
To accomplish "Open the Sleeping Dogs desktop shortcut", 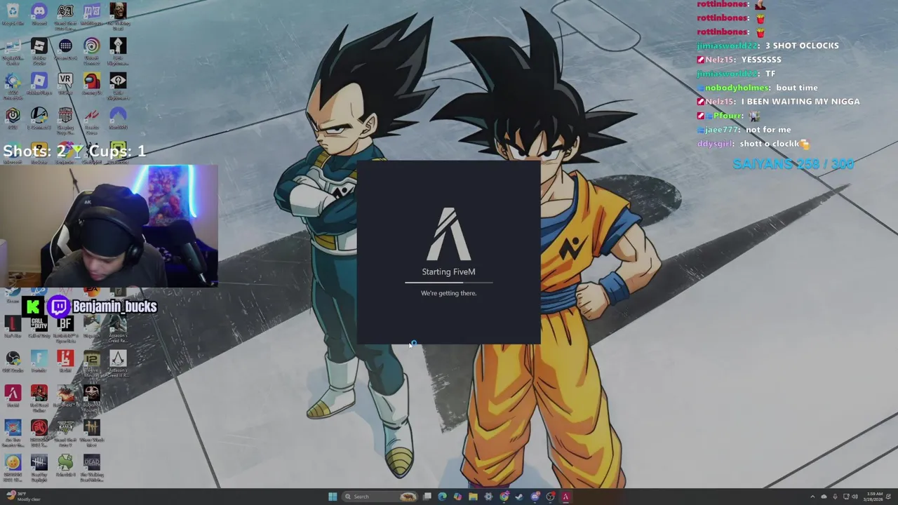I will tap(65, 119).
